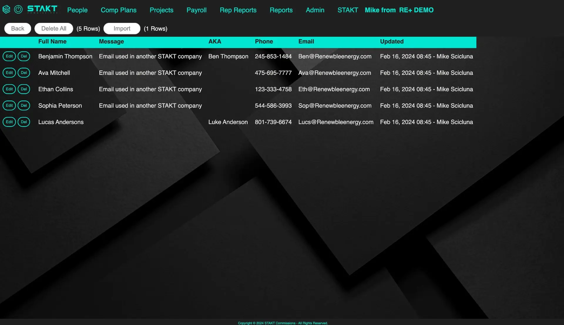
Task: Click phone number 245-853-1484
Action: point(273,56)
